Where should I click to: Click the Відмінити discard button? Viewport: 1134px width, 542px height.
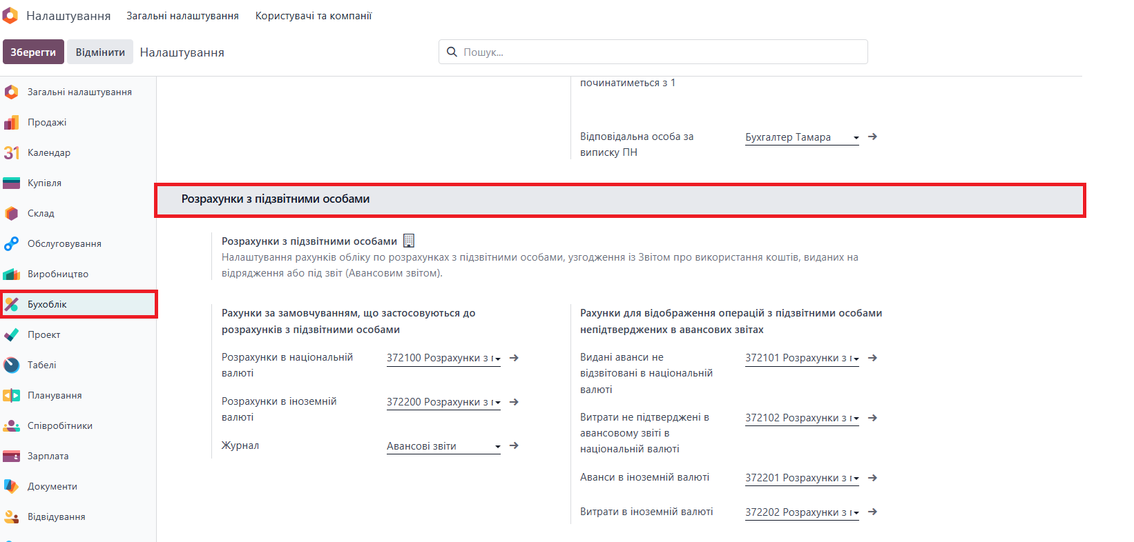tap(100, 52)
